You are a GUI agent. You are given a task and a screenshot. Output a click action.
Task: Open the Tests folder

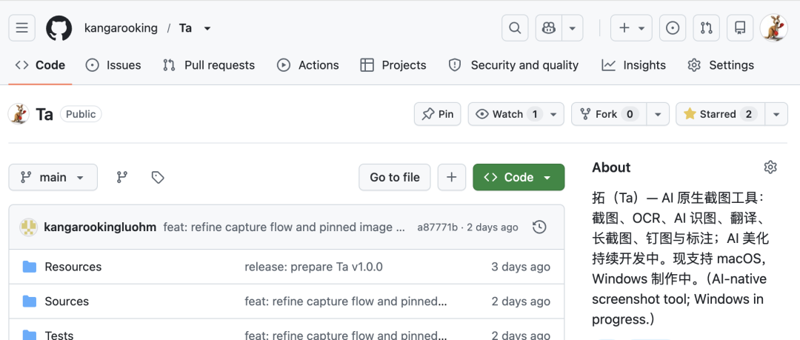point(59,335)
